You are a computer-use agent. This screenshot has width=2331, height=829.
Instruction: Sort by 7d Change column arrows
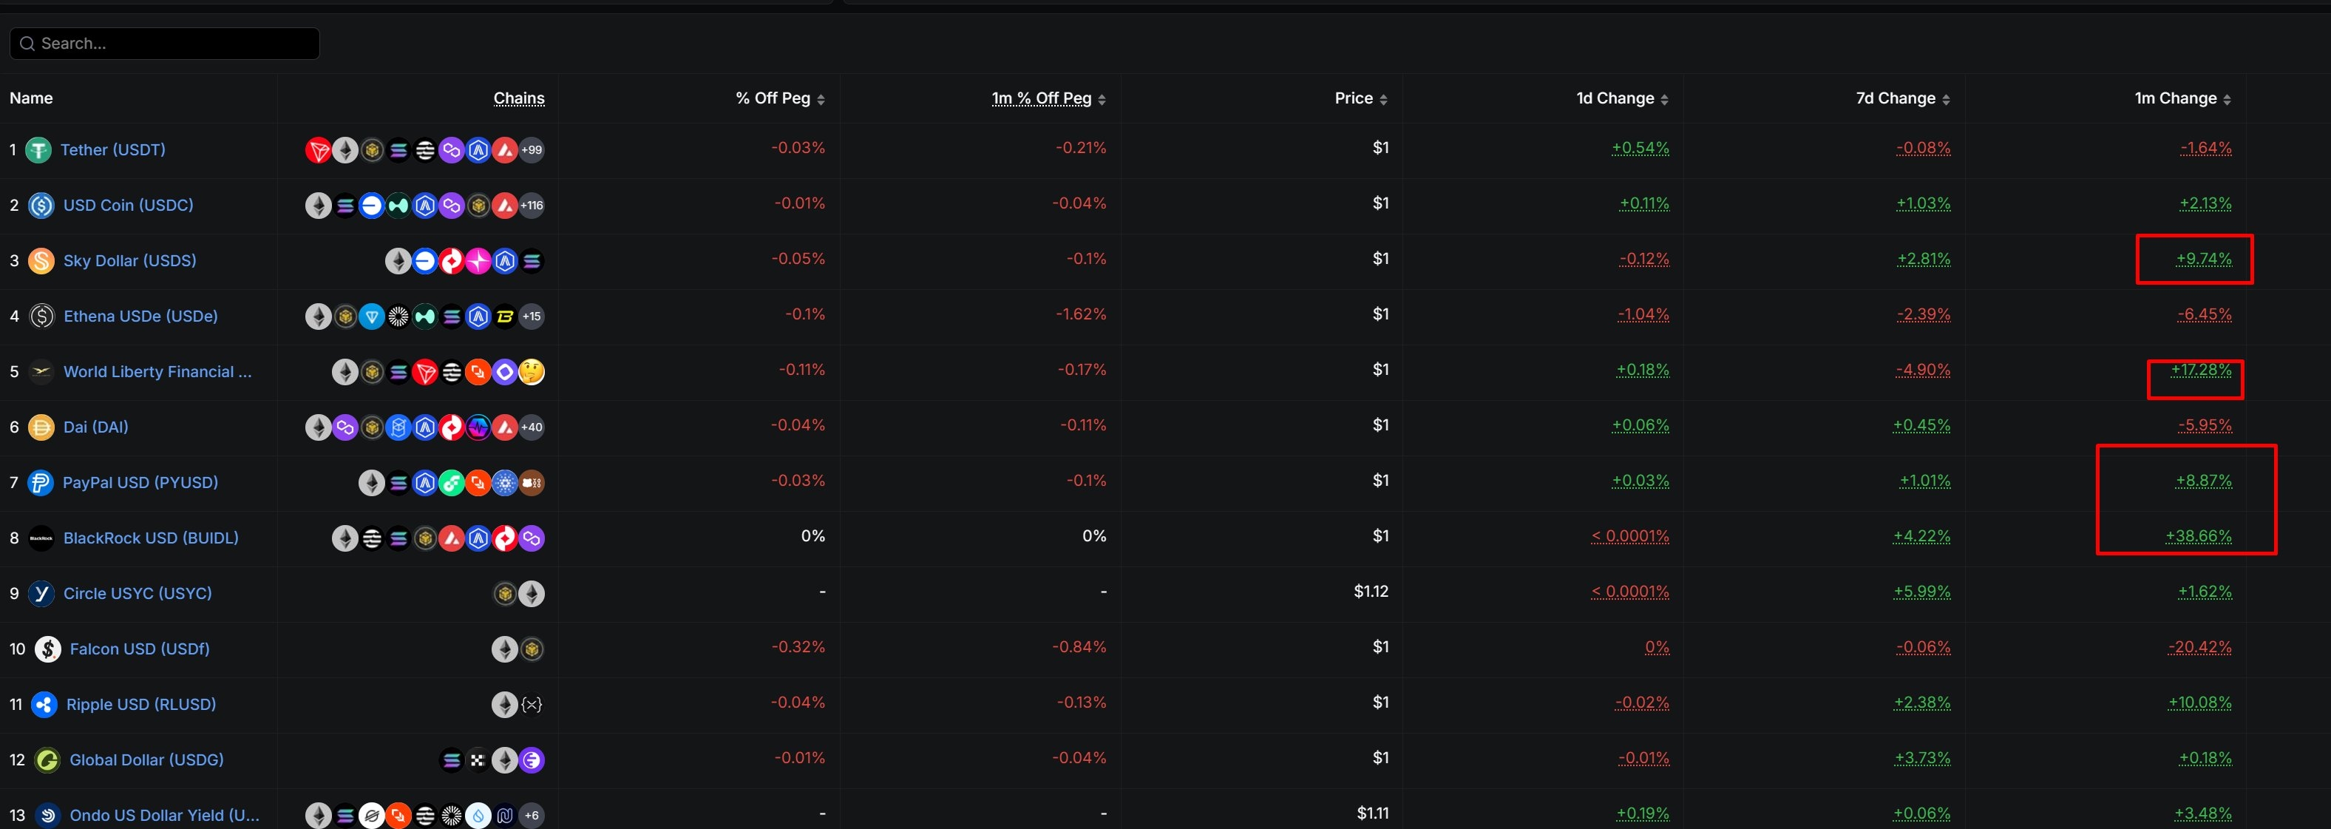click(x=1947, y=100)
